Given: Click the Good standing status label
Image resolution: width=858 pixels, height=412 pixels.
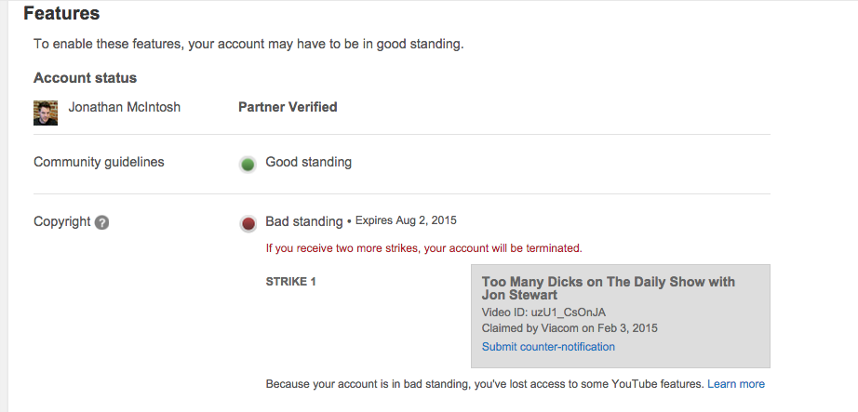Looking at the screenshot, I should pos(309,162).
